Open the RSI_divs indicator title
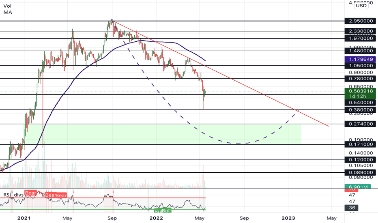378x223 pixels. (x=13, y=195)
